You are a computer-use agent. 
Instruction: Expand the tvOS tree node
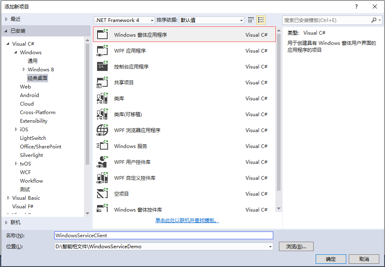pyautogui.click(x=16, y=163)
